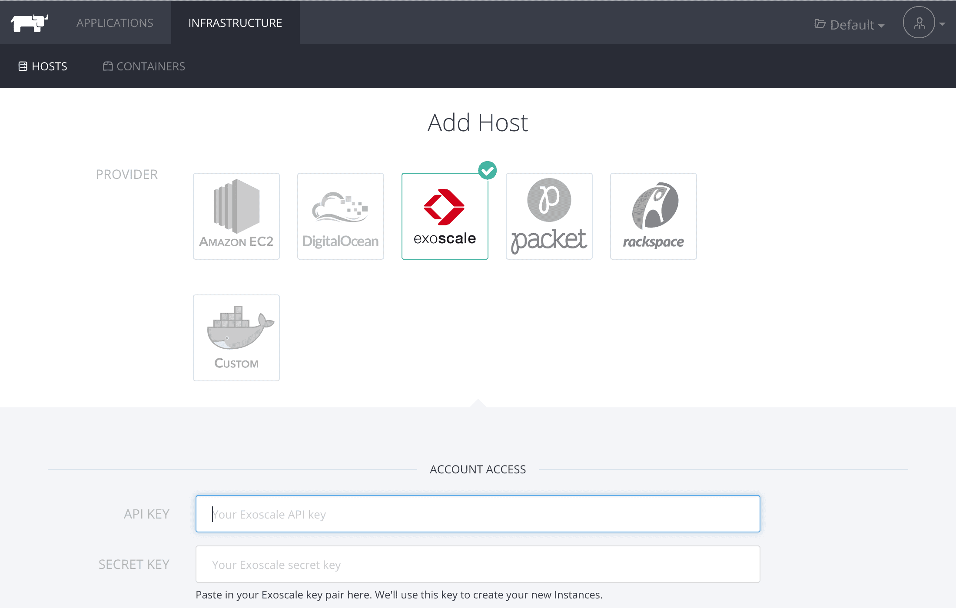This screenshot has width=956, height=608.
Task: Select the Amazon EC2 provider
Action: point(236,216)
